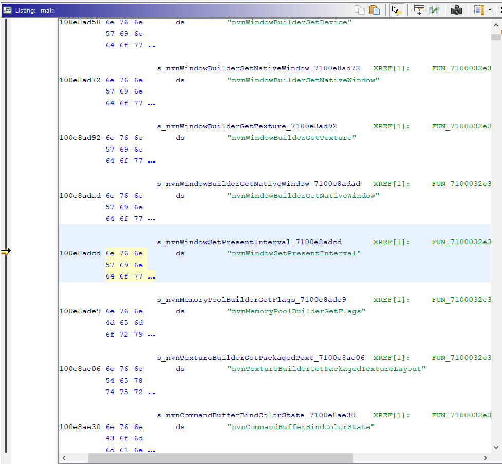Image resolution: width=502 pixels, height=464 pixels.
Task: Select label s_nvnWindowSetPresentInterval_7100e8adcd
Action: click(x=249, y=242)
